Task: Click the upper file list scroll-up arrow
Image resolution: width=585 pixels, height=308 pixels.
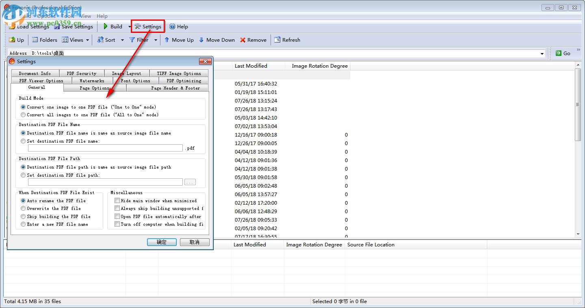Action: click(x=578, y=66)
